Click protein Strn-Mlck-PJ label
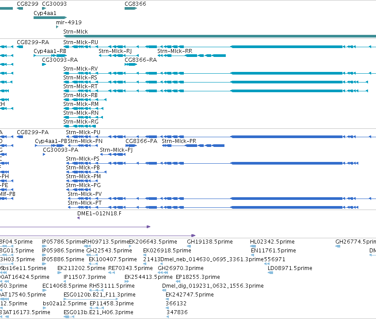This screenshot has height=319, width=376. 116,150
